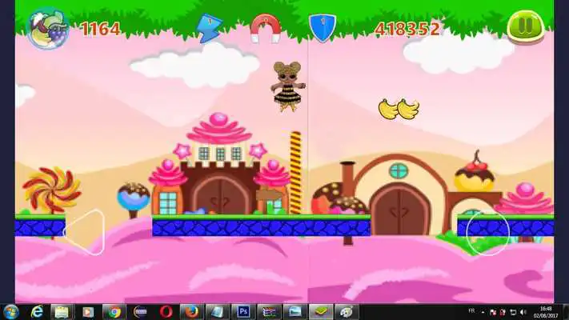Image resolution: width=569 pixels, height=320 pixels.
Task: Open Opera browser from the taskbar
Action: tap(165, 311)
